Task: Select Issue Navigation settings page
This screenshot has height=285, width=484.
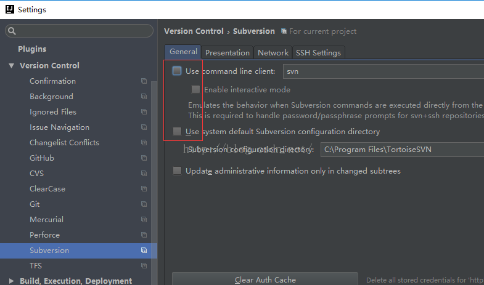Action: point(59,127)
